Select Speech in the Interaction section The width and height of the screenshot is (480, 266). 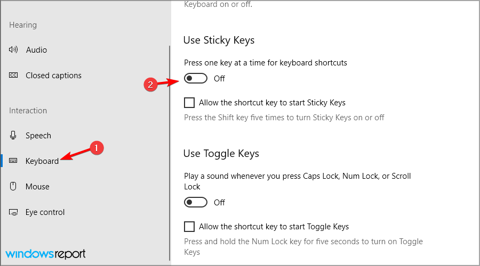click(38, 136)
